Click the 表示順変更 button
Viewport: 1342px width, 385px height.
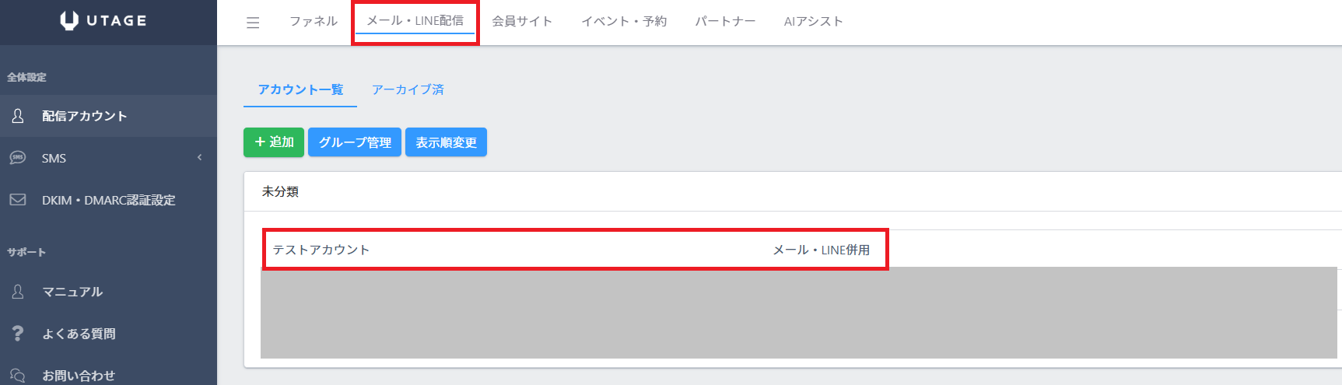pyautogui.click(x=446, y=142)
